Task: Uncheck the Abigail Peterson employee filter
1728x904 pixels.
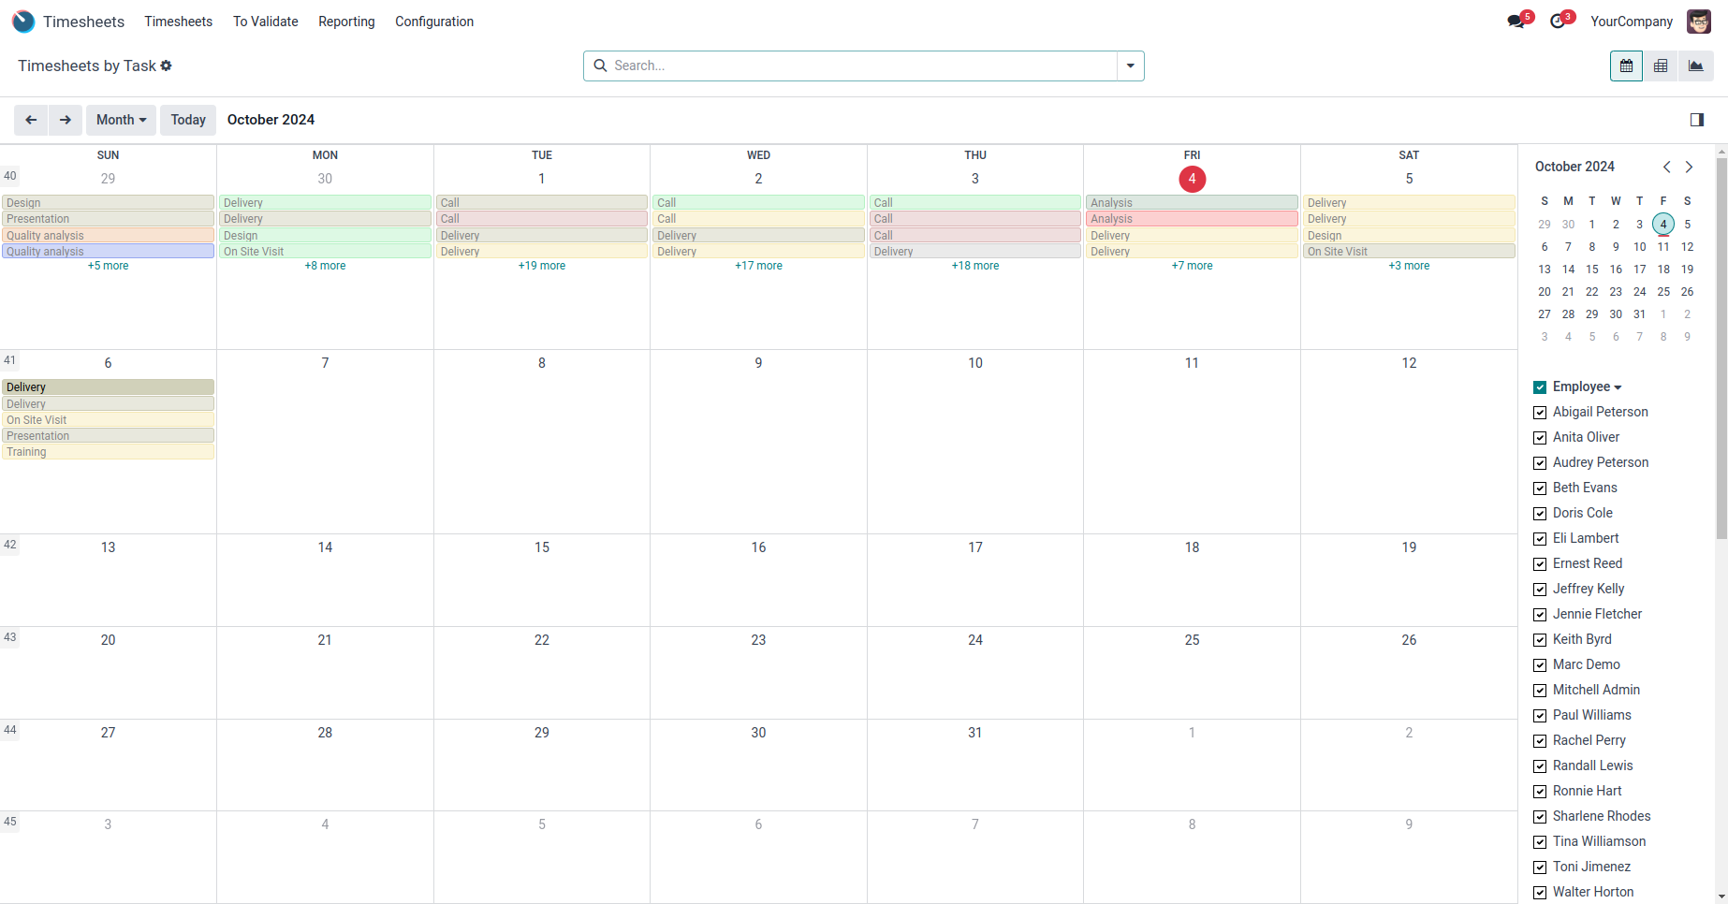Action: (1540, 413)
